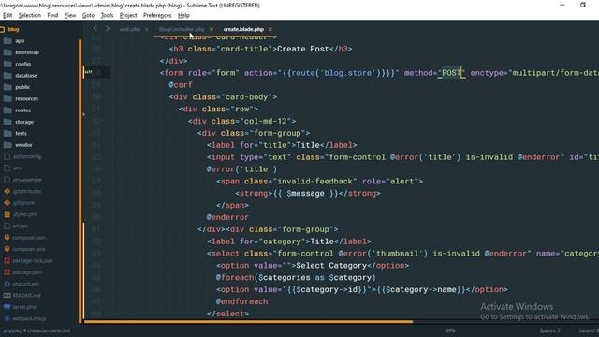Switch to the web.php tab
This screenshot has width=599, height=337.
click(130, 29)
